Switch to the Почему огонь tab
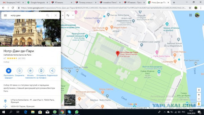The image size is (204, 115). pos(86,3)
